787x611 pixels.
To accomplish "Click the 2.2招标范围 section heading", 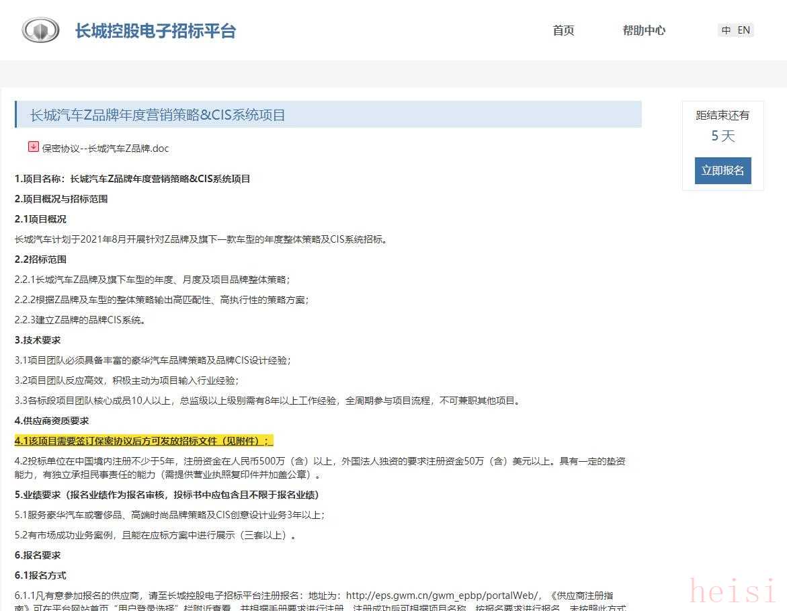I will (x=40, y=259).
